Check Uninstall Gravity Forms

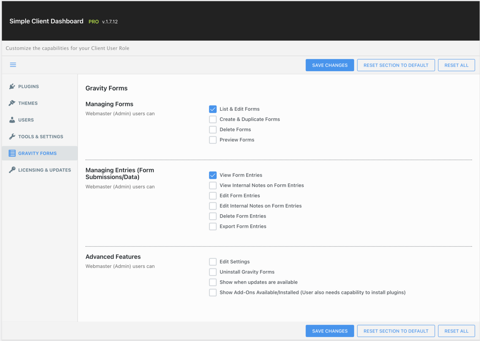[213, 272]
